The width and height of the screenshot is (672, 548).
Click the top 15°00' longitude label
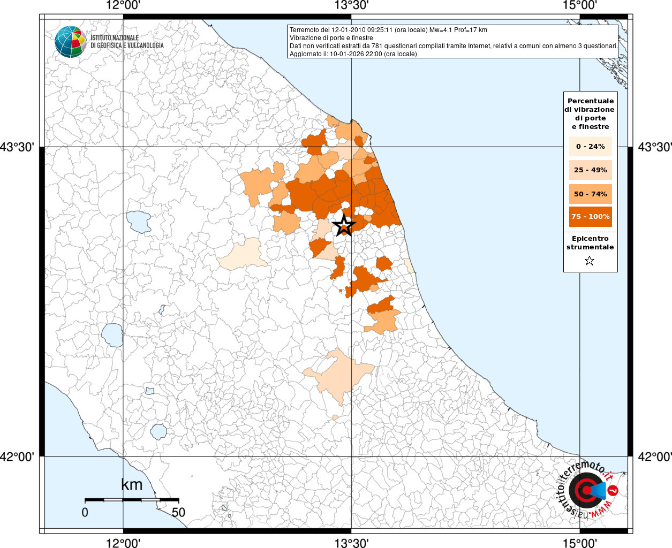[x=580, y=6]
